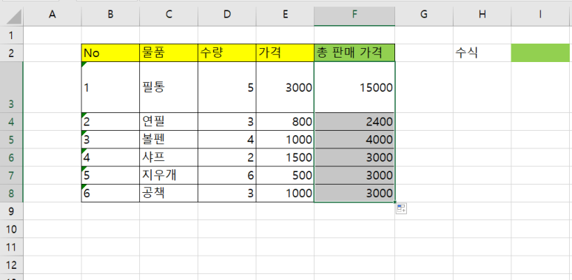Select column B header
This screenshot has width=572, height=280.
click(x=110, y=15)
